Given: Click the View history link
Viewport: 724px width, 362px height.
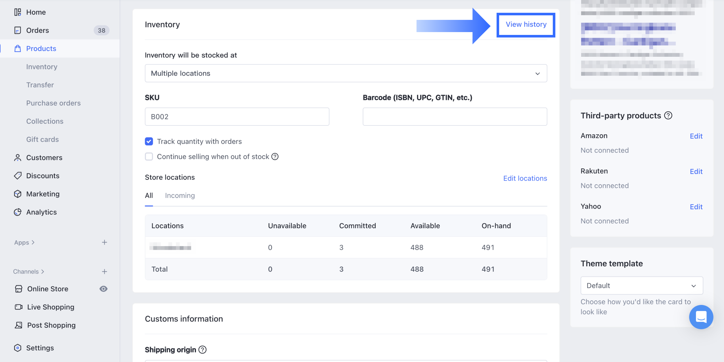Looking at the screenshot, I should (526, 24).
